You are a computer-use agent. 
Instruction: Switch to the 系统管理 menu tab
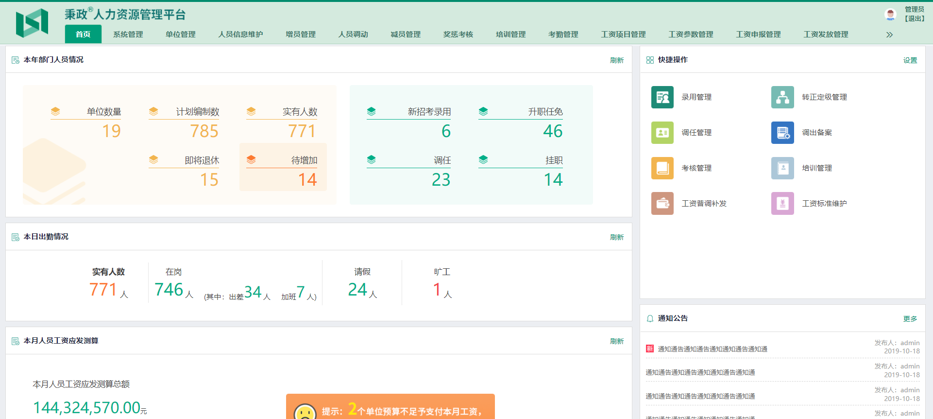coord(128,35)
